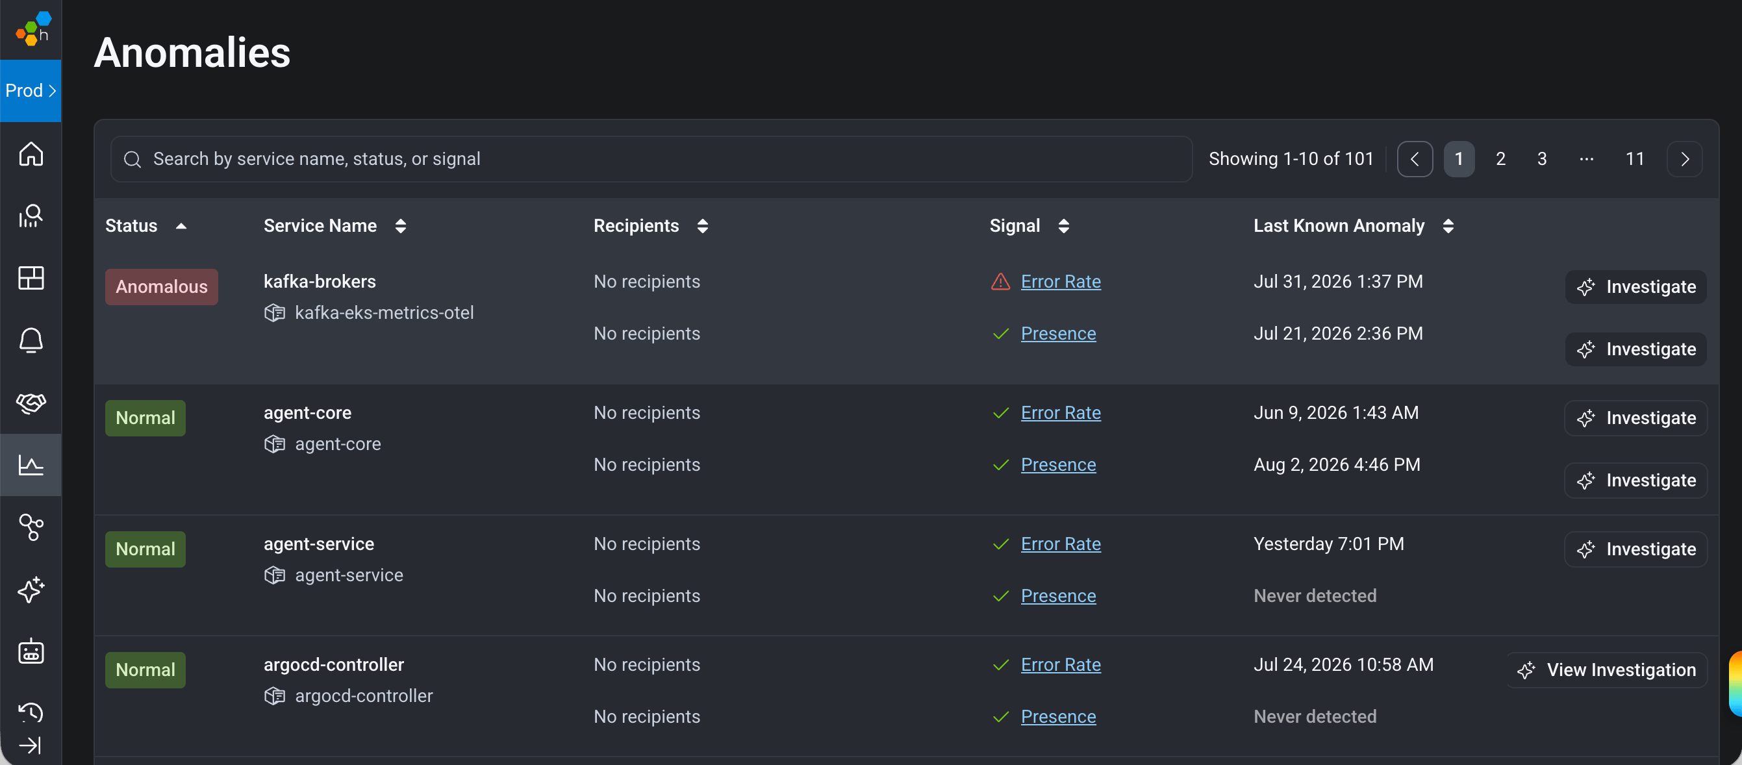Investigate kafka-brokers Error Rate anomaly
This screenshot has width=1742, height=765.
pyautogui.click(x=1635, y=287)
